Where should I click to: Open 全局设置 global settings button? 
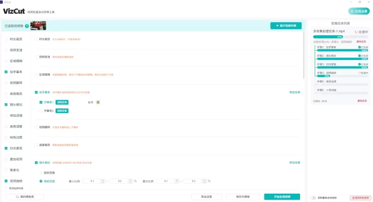[x=359, y=11]
